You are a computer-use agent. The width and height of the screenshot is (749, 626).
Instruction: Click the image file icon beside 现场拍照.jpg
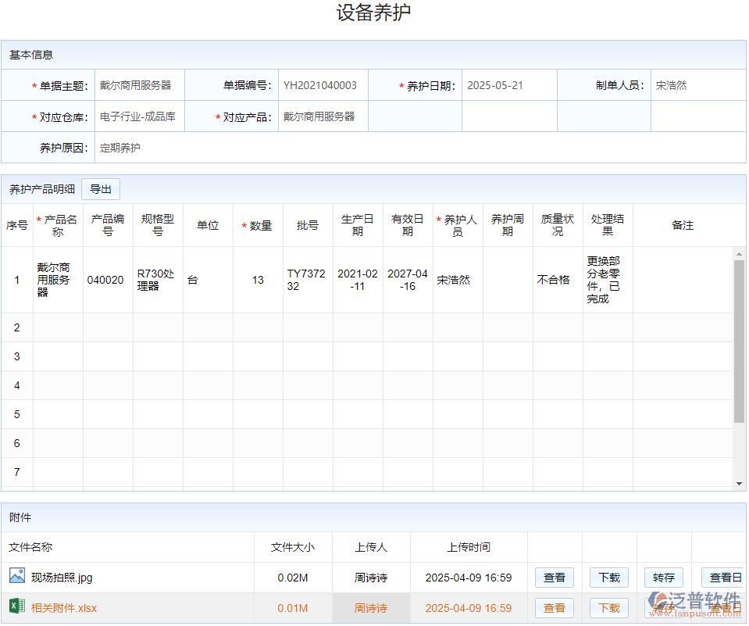pyautogui.click(x=16, y=577)
